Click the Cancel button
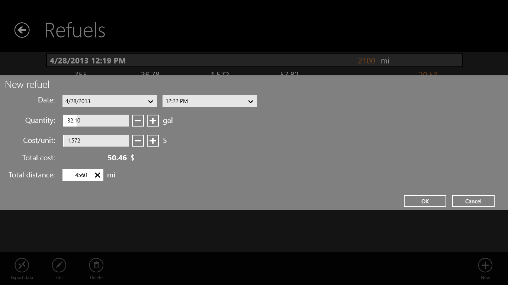Viewport: 508px width, 285px height. (x=473, y=201)
